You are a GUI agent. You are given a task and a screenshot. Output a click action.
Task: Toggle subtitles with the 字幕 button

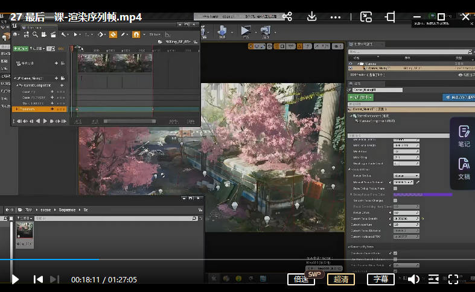click(x=380, y=279)
